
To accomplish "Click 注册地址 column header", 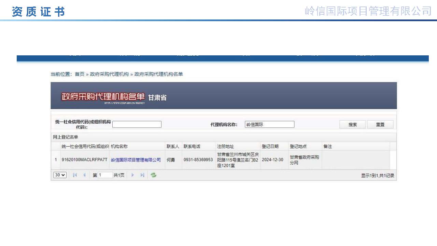I will pyautogui.click(x=238, y=146).
